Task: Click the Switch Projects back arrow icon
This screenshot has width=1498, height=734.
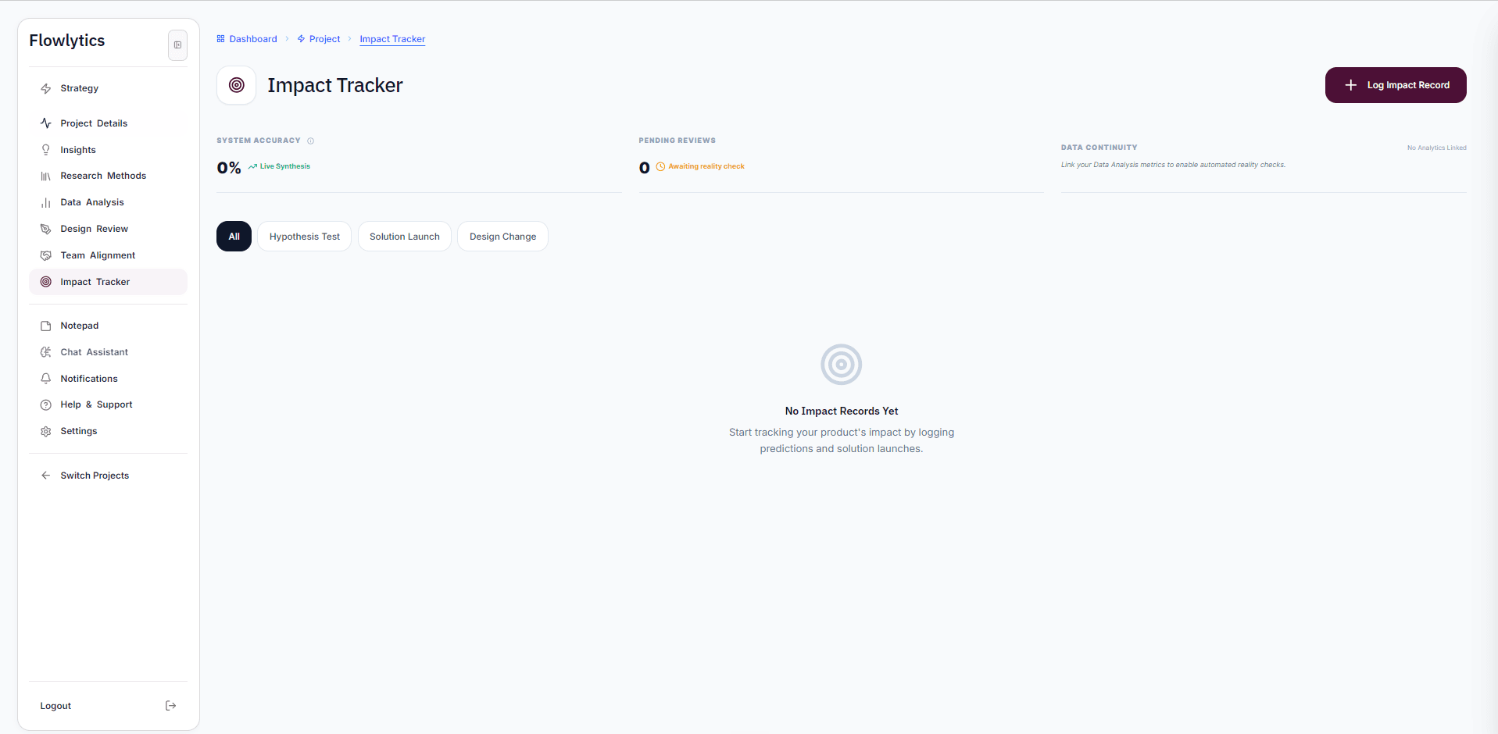Action: tap(46, 476)
